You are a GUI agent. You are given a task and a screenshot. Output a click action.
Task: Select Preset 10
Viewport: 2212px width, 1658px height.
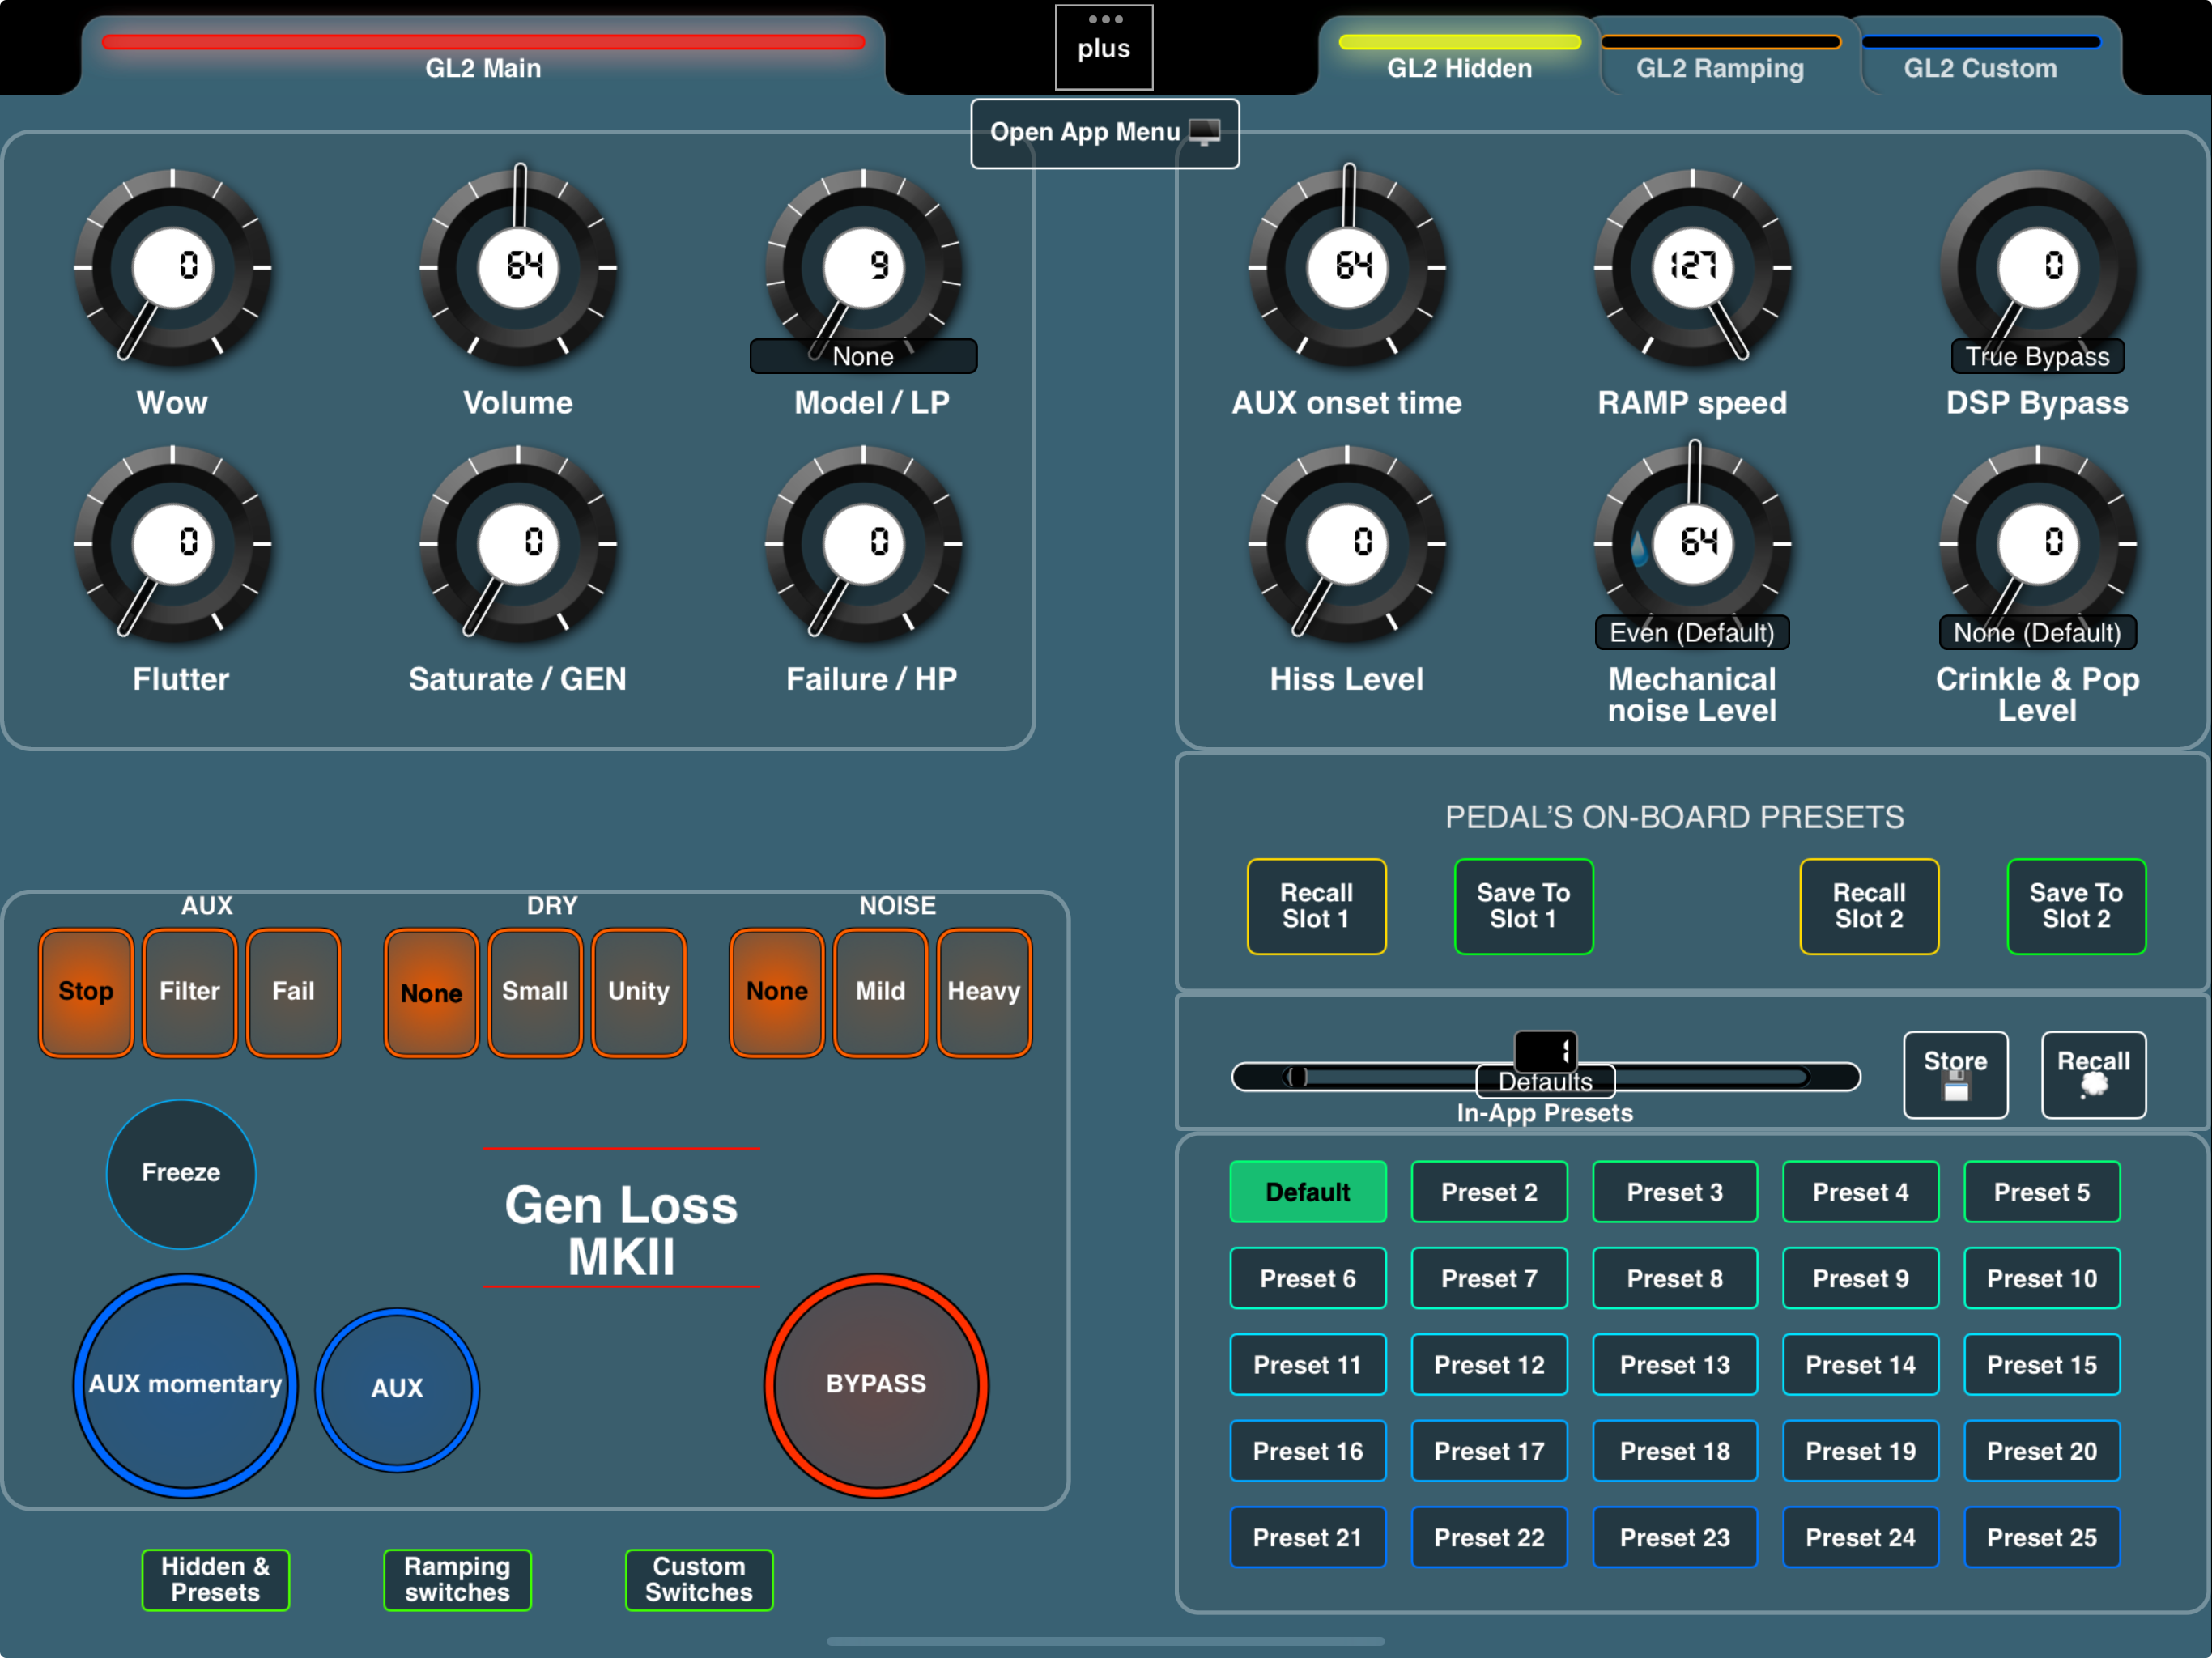point(2042,1278)
